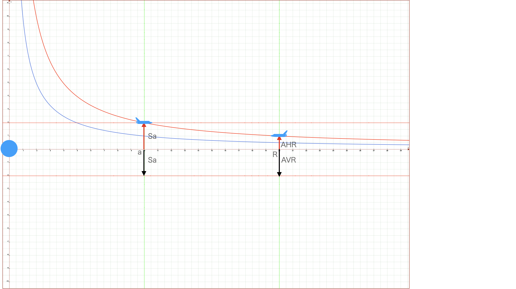
Task: Click the label 'R' below the x-axis
Action: 275,155
